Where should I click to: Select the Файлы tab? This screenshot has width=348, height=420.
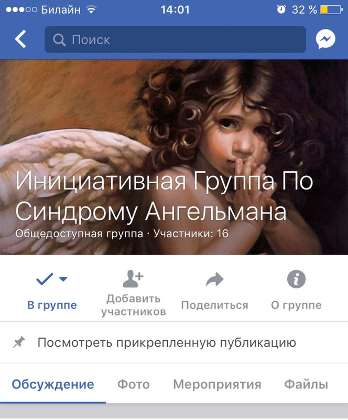click(306, 384)
